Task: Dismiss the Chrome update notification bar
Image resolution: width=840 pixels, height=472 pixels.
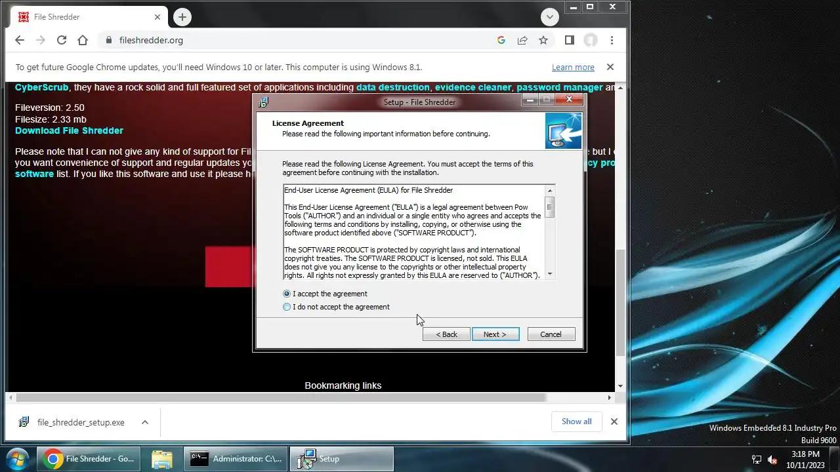Action: pos(610,67)
